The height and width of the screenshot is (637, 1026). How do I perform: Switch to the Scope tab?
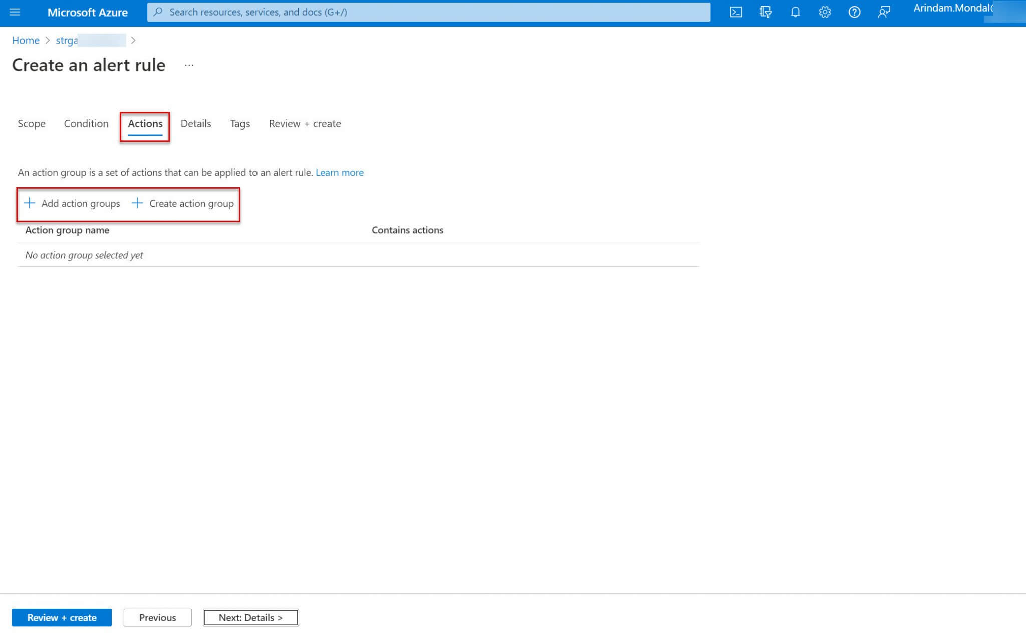coord(32,124)
